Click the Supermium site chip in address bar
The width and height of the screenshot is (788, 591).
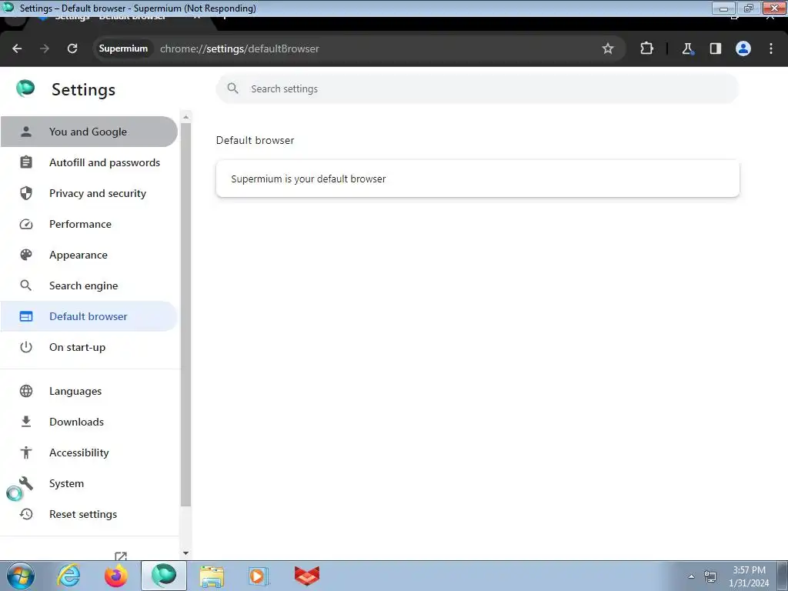pyautogui.click(x=123, y=48)
